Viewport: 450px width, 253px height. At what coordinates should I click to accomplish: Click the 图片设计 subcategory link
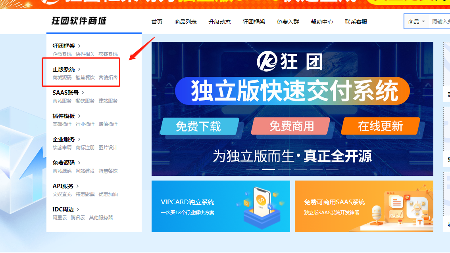pyautogui.click(x=108, y=148)
